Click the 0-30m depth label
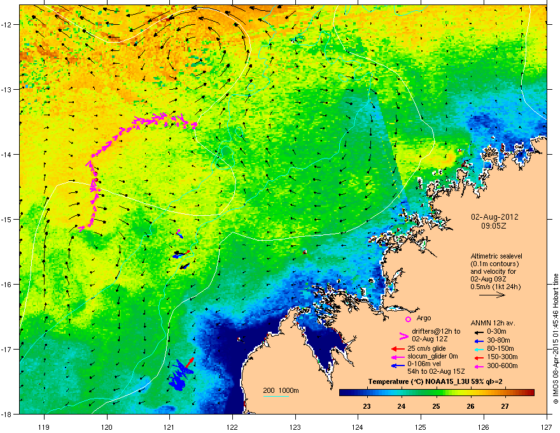Viewport: 560px width, 433px height. tap(496, 332)
